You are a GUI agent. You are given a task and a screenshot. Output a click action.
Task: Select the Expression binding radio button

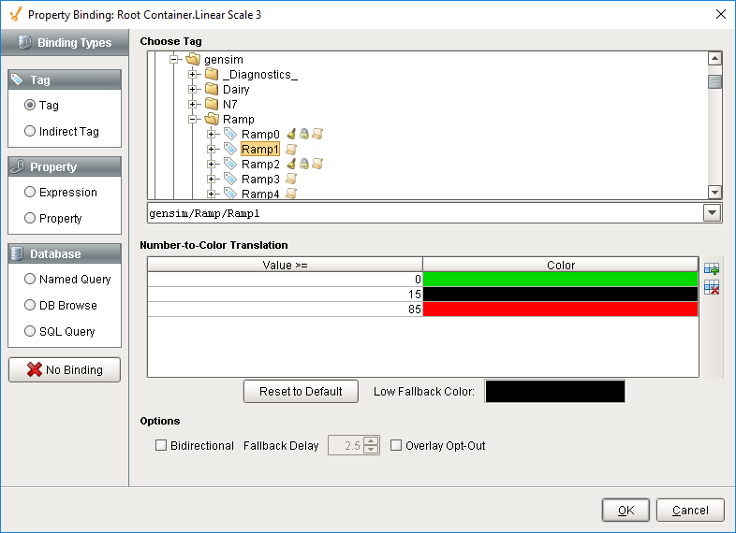click(x=30, y=192)
